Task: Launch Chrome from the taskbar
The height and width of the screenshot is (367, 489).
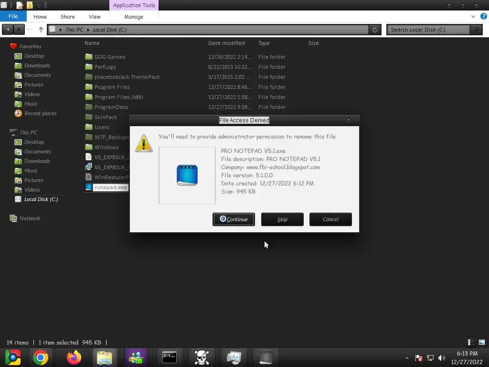Action: pos(41,357)
